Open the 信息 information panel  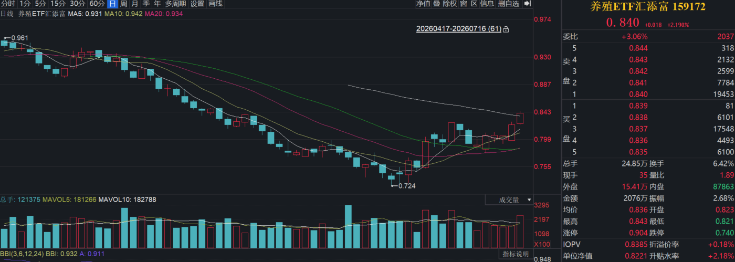pyautogui.click(x=487, y=4)
